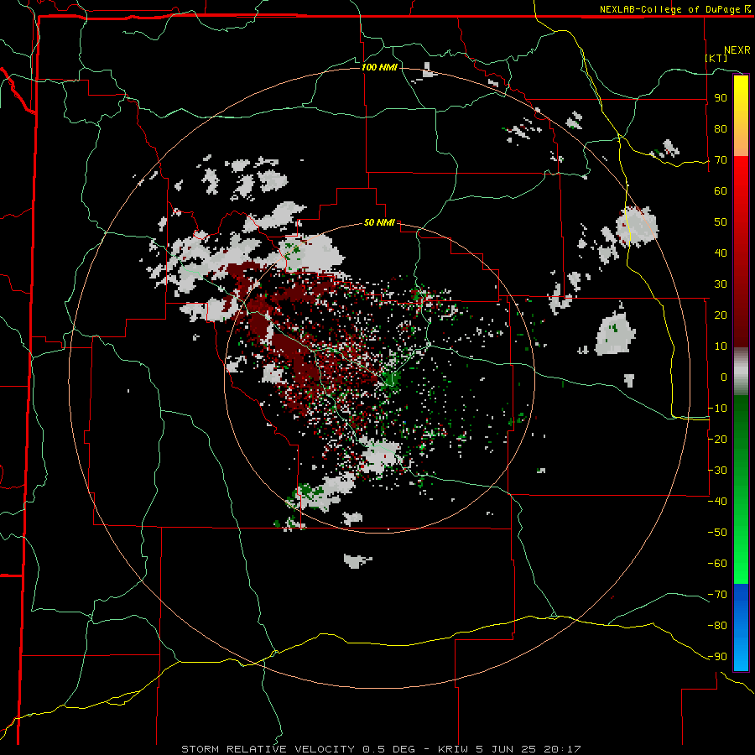Click the -90 value on the velocity scale
The width and height of the screenshot is (755, 755).
(717, 656)
